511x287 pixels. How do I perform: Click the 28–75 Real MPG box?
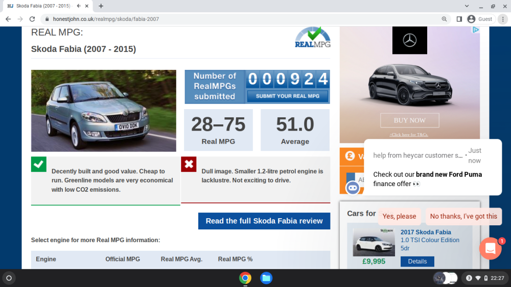pyautogui.click(x=218, y=130)
